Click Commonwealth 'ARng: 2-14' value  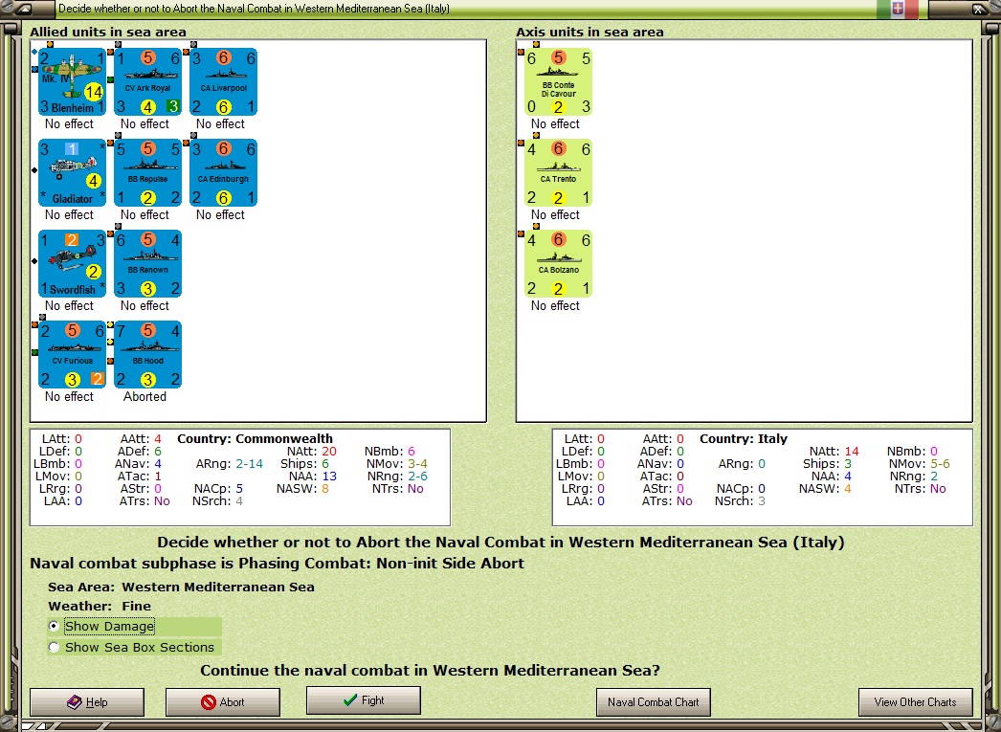(229, 463)
